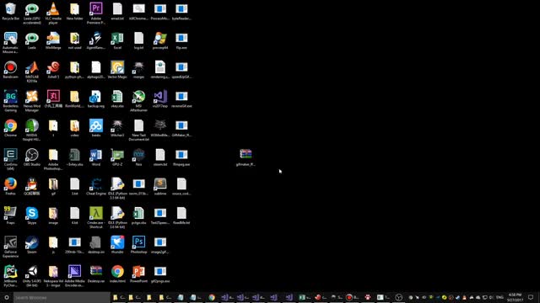Launch Skype from the desktop
540x303 pixels.
(x=32, y=215)
